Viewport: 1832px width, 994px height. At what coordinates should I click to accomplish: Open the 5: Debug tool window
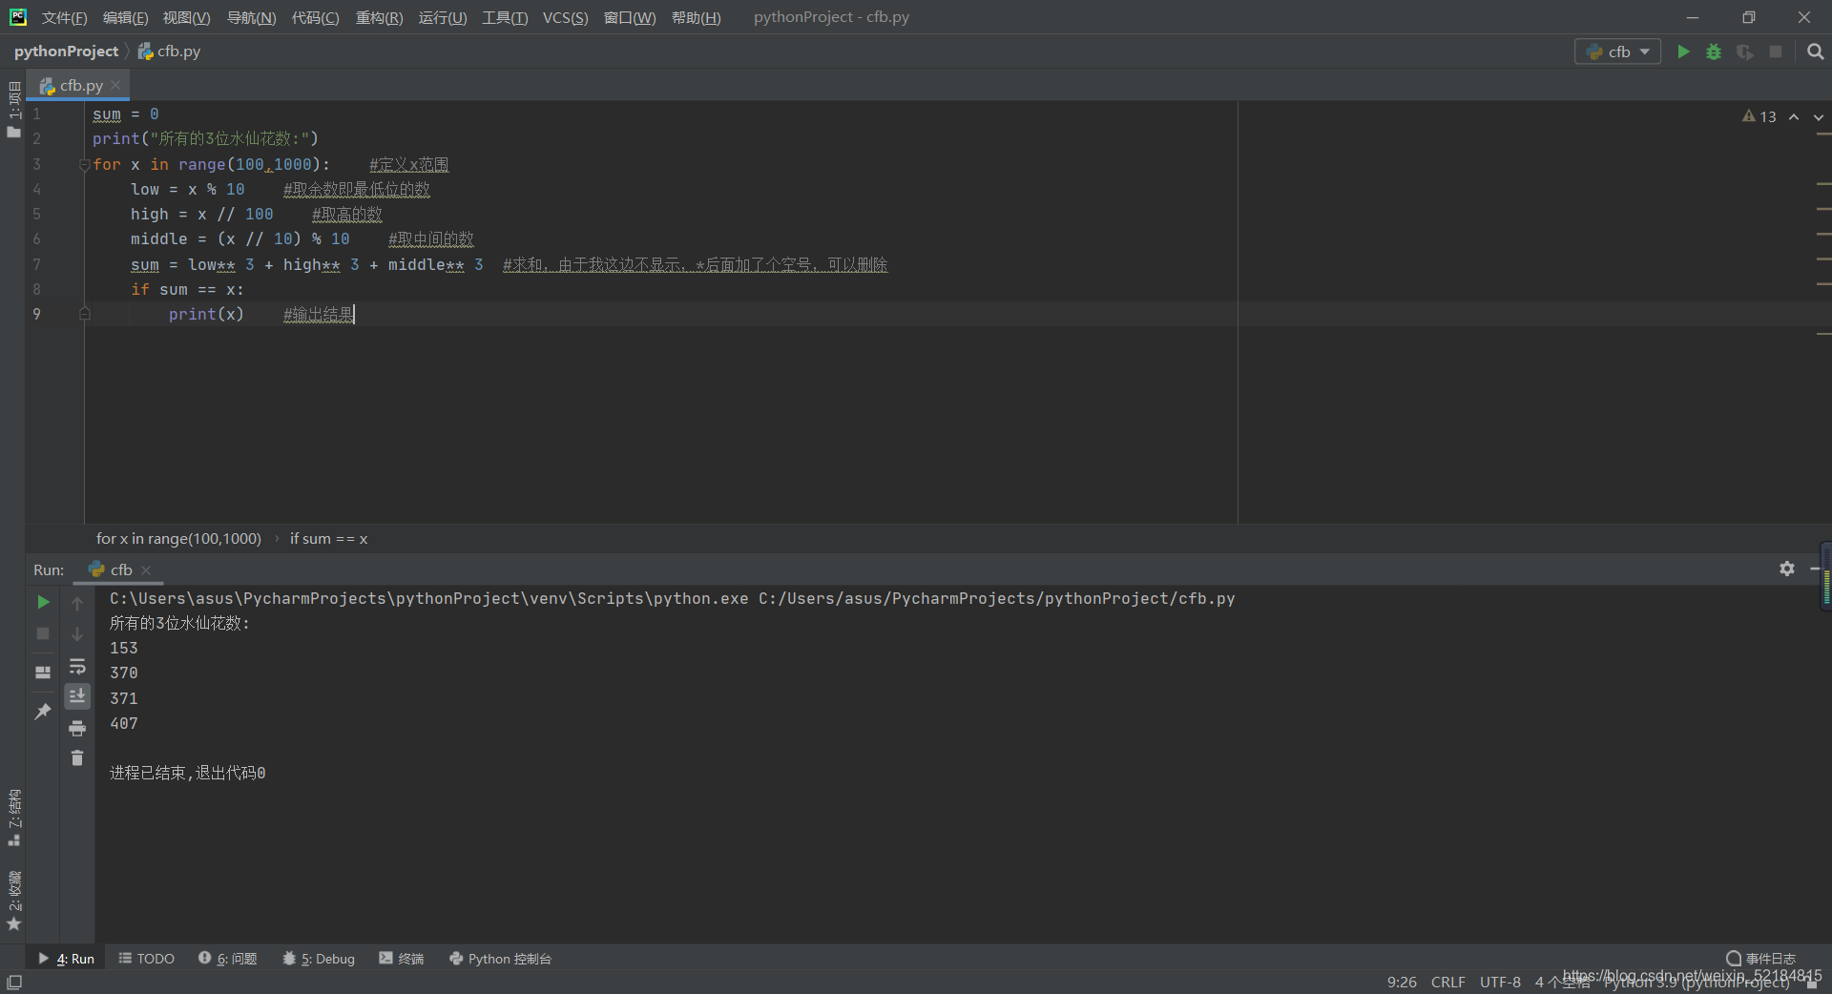[319, 959]
